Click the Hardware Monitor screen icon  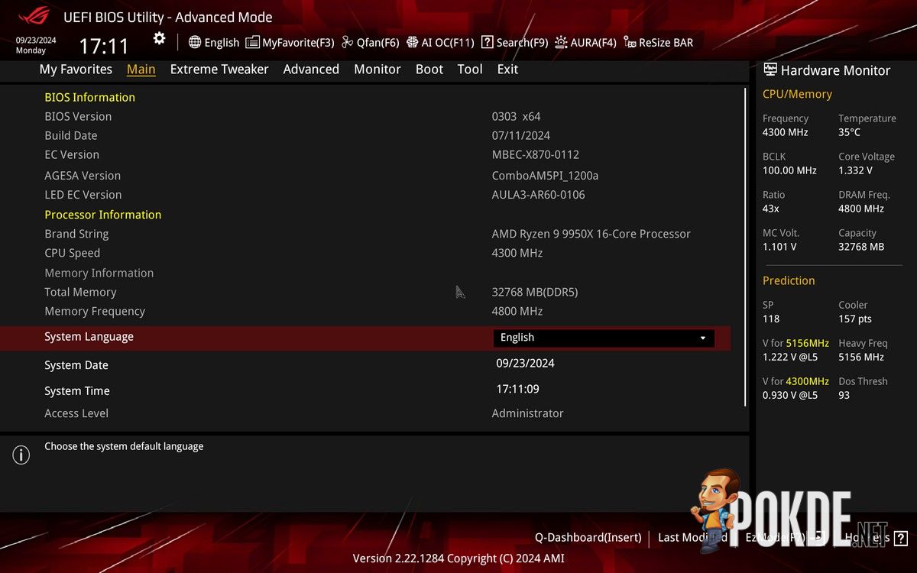point(770,70)
